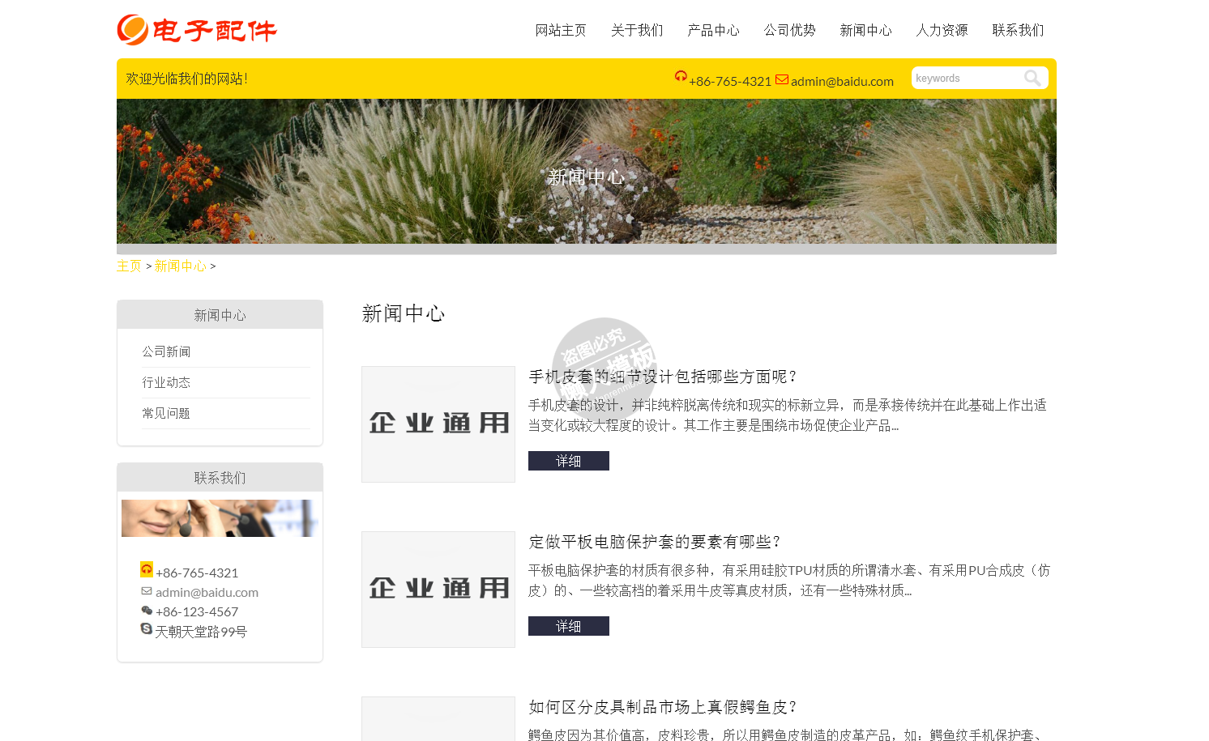This screenshot has width=1209, height=741.
Task: Go to 人力资源 in the top navigation
Action: 942,30
